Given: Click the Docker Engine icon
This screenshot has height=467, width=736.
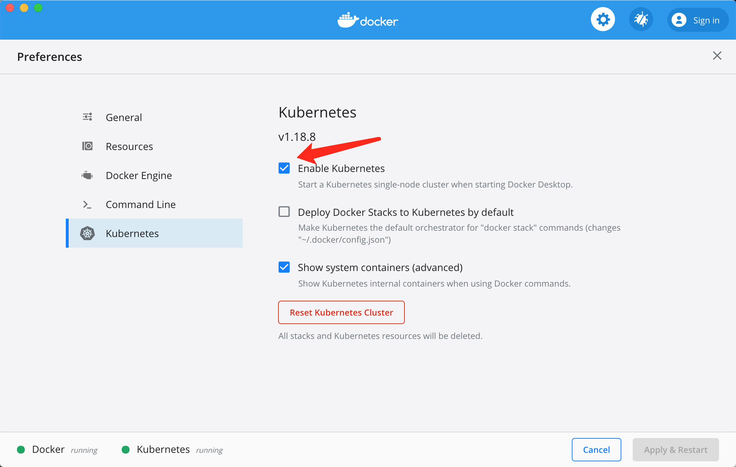Looking at the screenshot, I should click(x=87, y=175).
